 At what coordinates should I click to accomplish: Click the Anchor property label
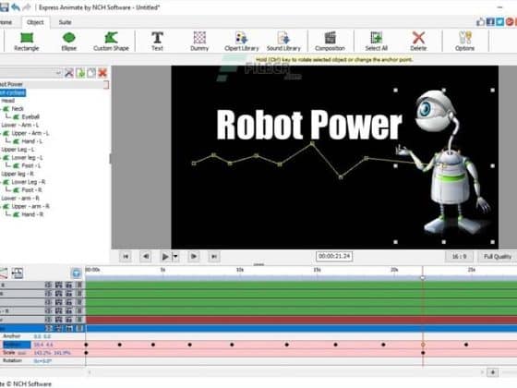(12, 336)
